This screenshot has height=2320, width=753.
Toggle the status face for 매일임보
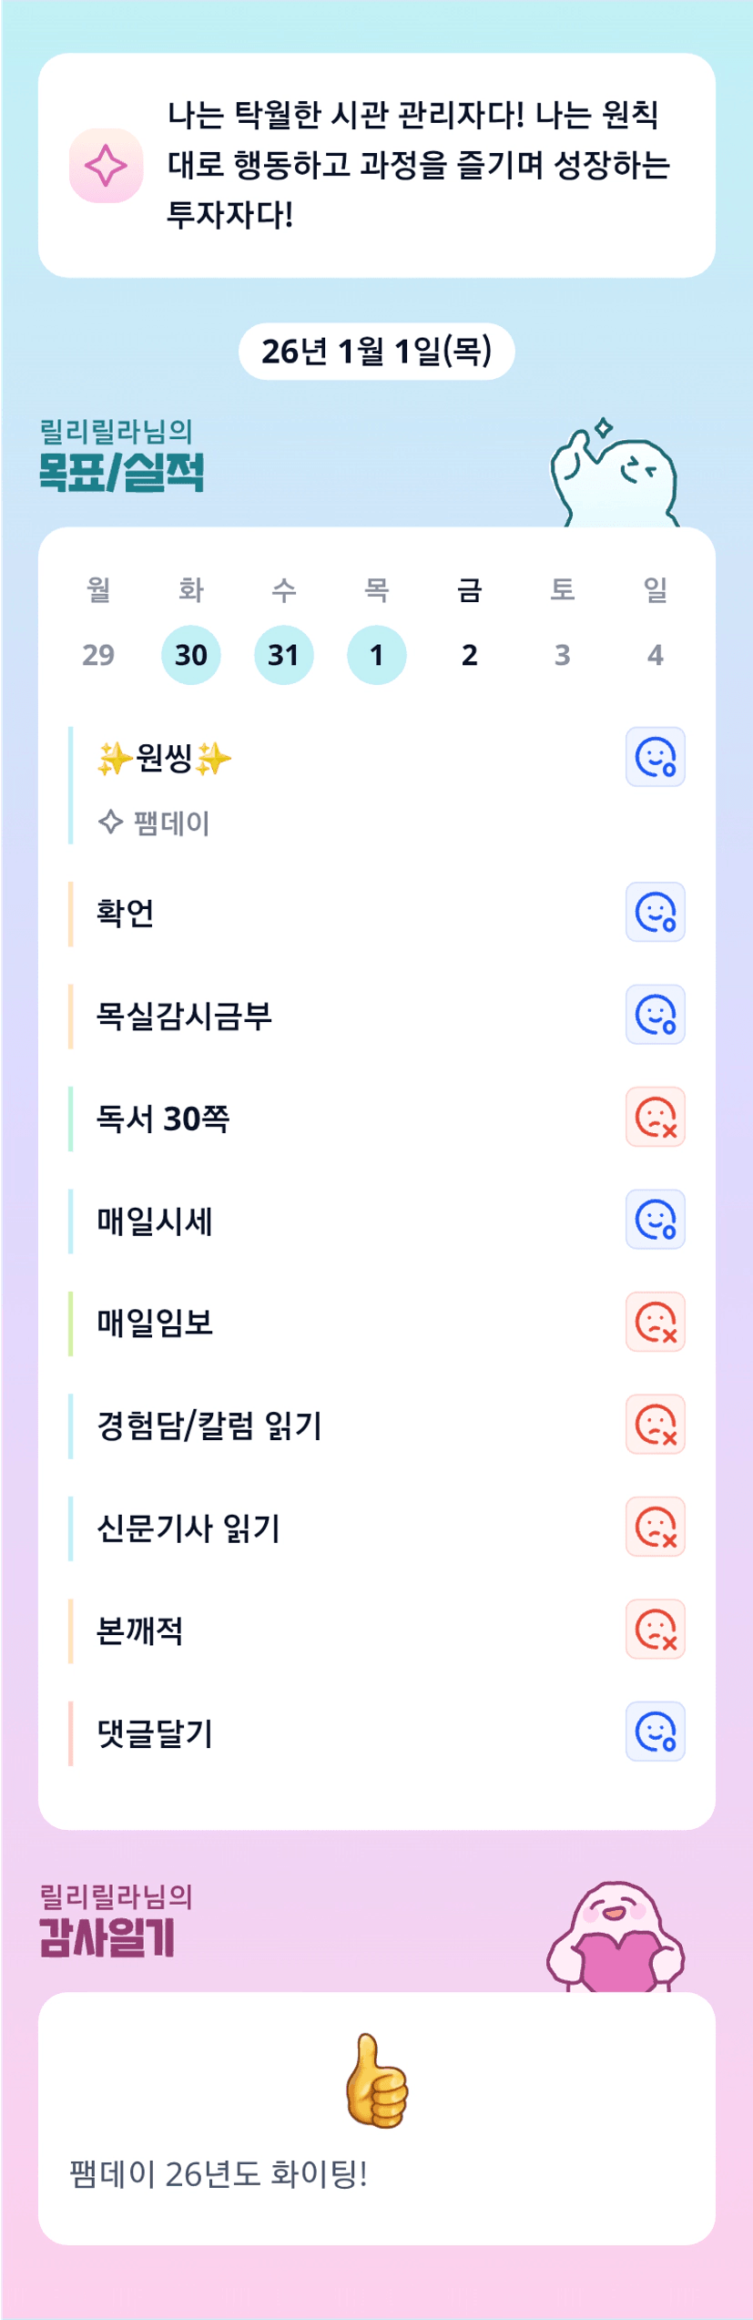pos(655,1322)
